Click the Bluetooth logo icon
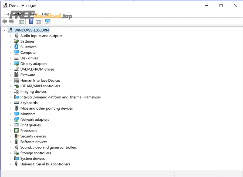 click(x=16, y=47)
